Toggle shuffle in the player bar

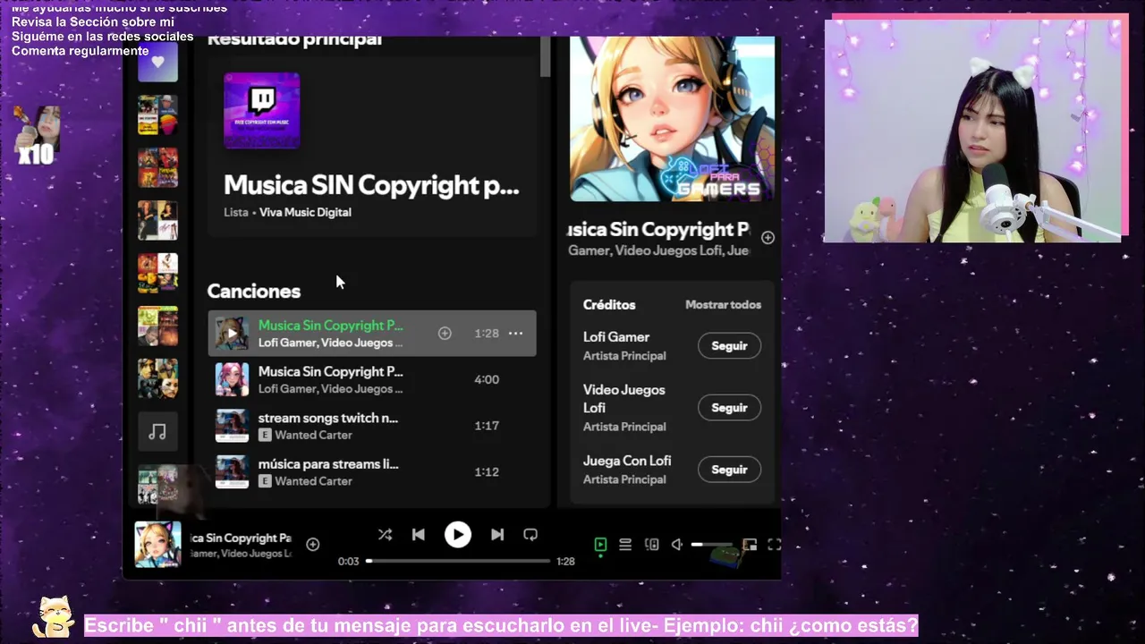(385, 535)
